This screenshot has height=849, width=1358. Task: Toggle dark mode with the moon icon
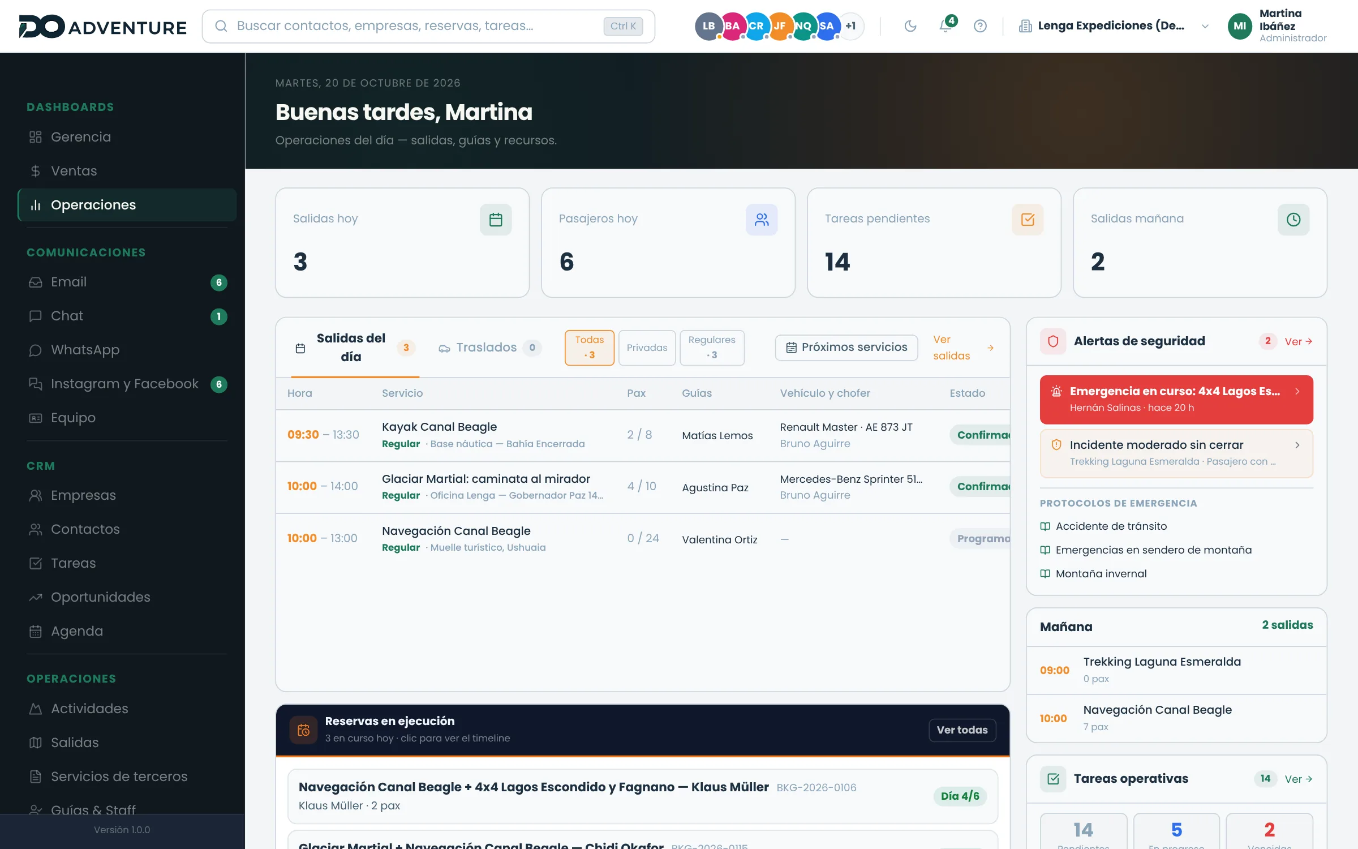coord(910,26)
